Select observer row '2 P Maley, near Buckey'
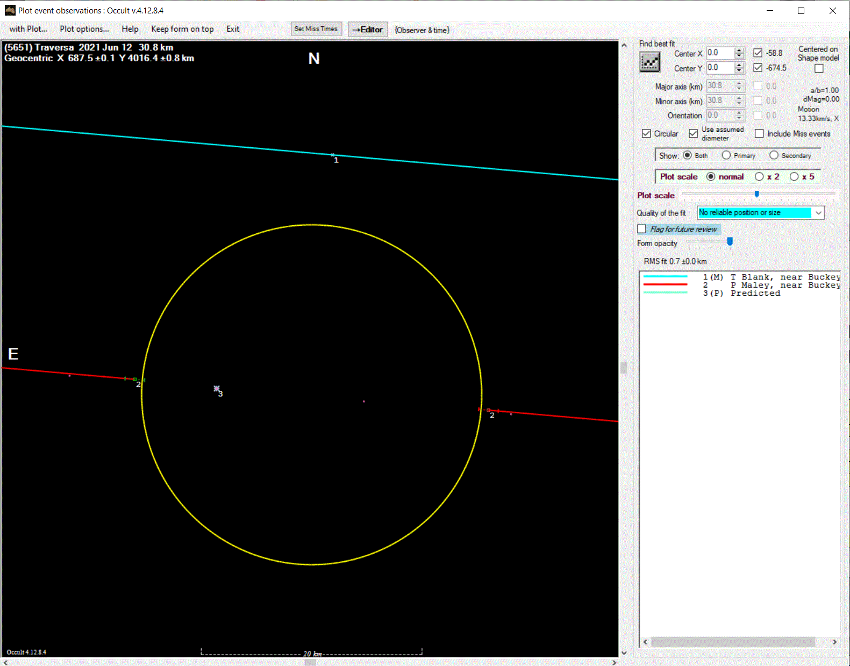This screenshot has width=850, height=666. 741,285
